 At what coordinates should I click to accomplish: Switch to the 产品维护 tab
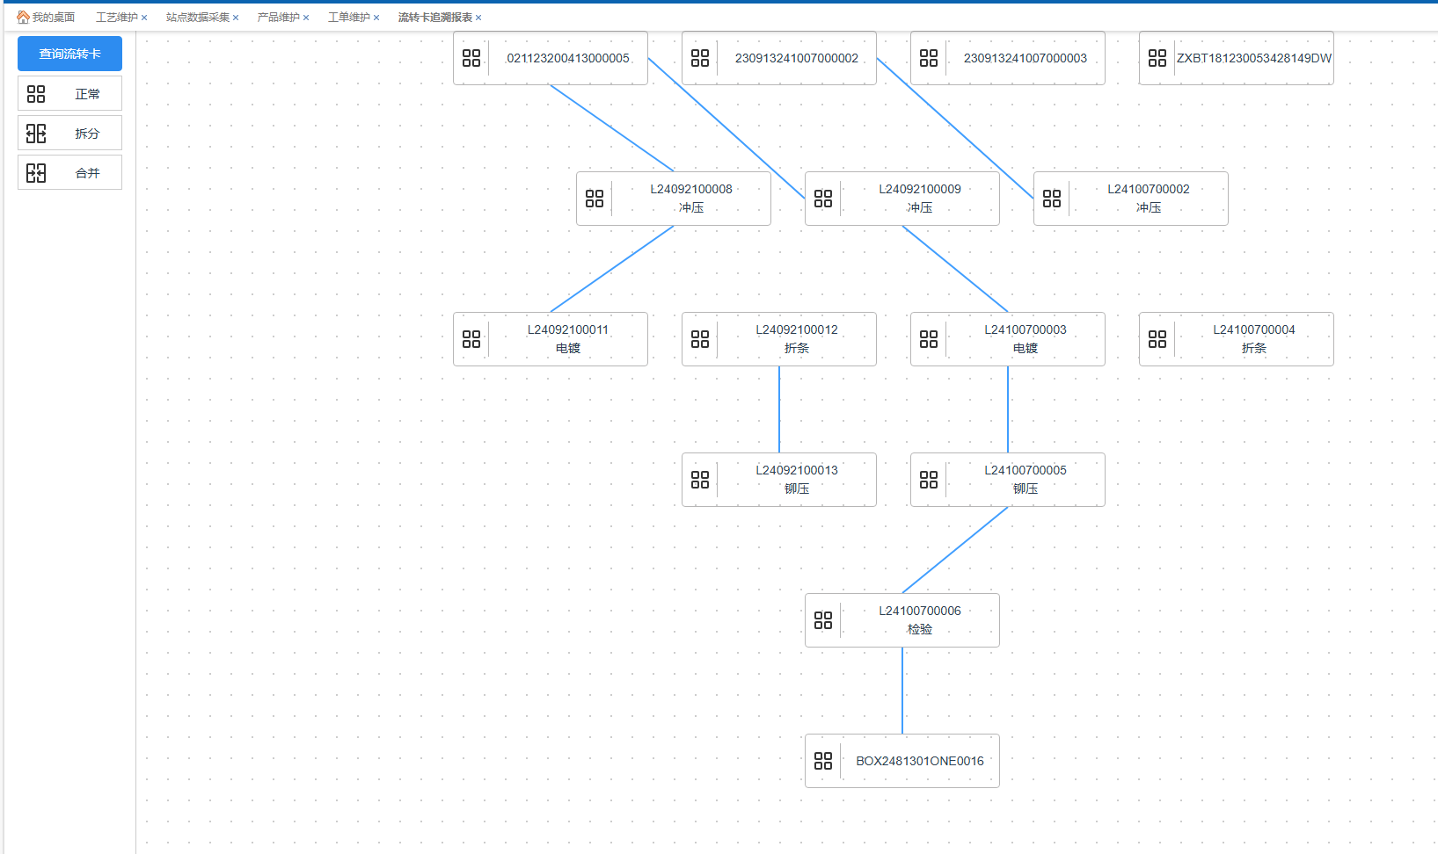(278, 18)
